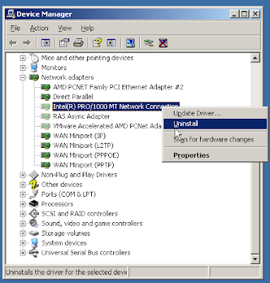This screenshot has width=270, height=283.
Task: Click the Forward arrow toolbar icon
Action: click(27, 43)
